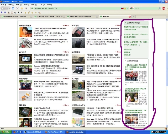This screenshot has width=168, height=134.
Task: Open the Samsung WB2000 article link
Action: (49, 82)
